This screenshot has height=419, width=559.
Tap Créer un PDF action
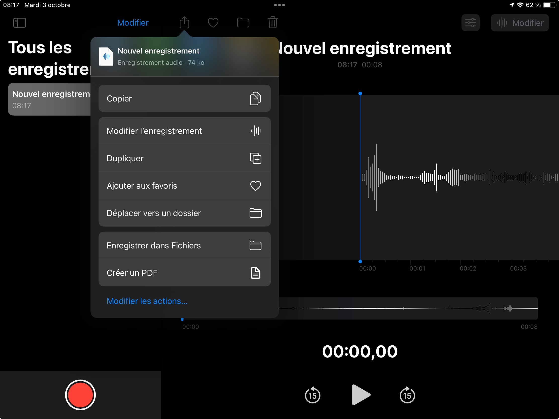184,273
